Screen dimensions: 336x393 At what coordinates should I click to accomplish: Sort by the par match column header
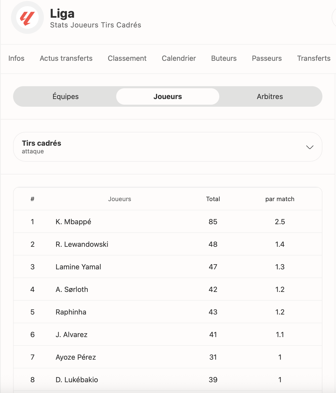pyautogui.click(x=280, y=199)
